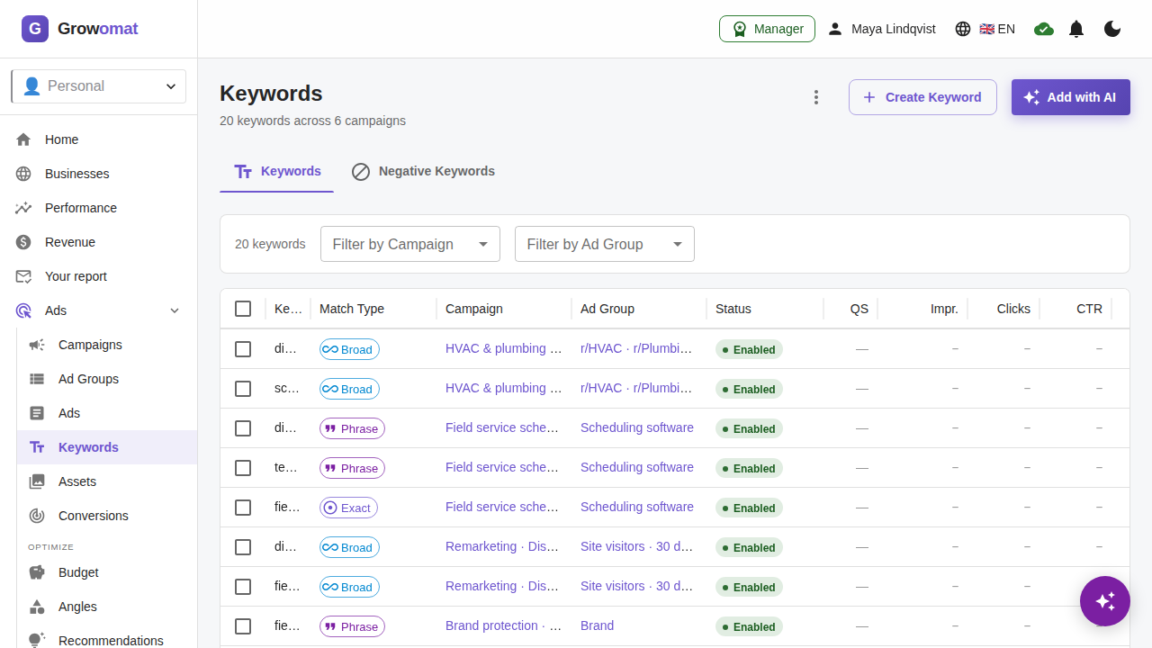Open Budget in sidebar

[x=107, y=572]
